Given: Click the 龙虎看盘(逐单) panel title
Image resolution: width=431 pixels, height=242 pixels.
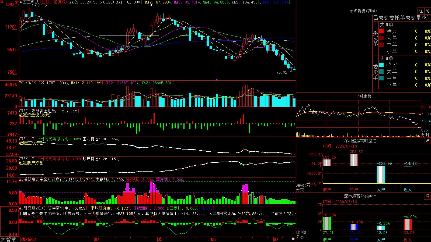Looking at the screenshot, I should pos(363,11).
